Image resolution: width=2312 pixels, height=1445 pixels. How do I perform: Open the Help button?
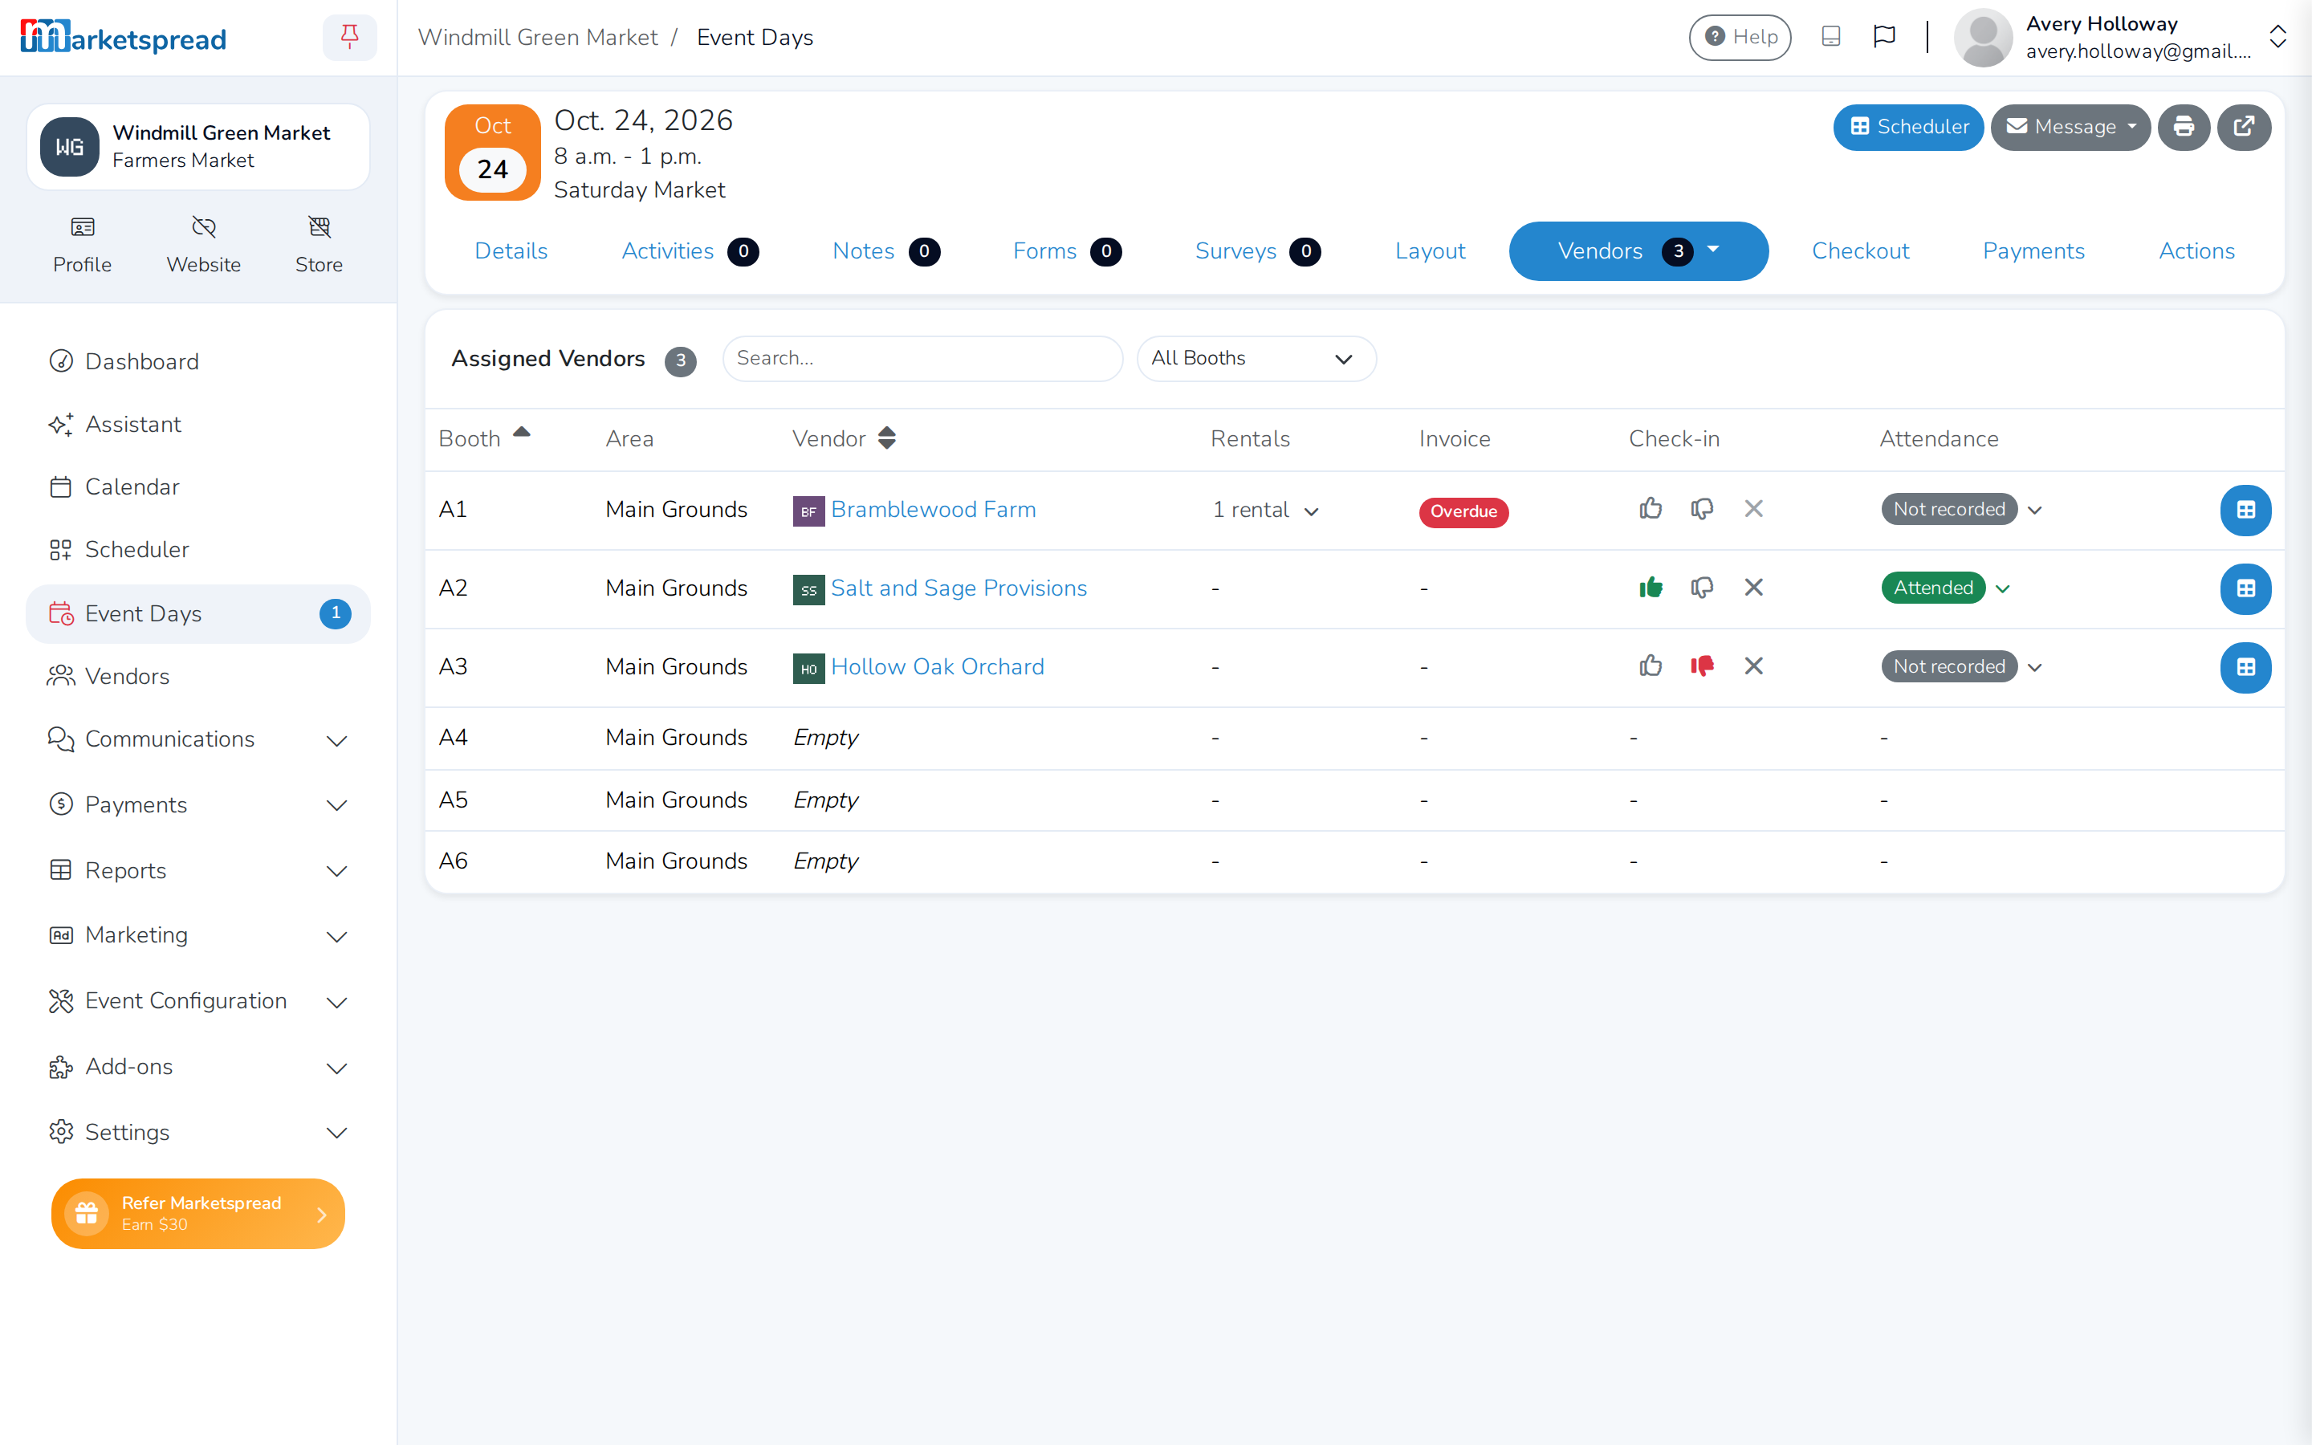[1740, 37]
